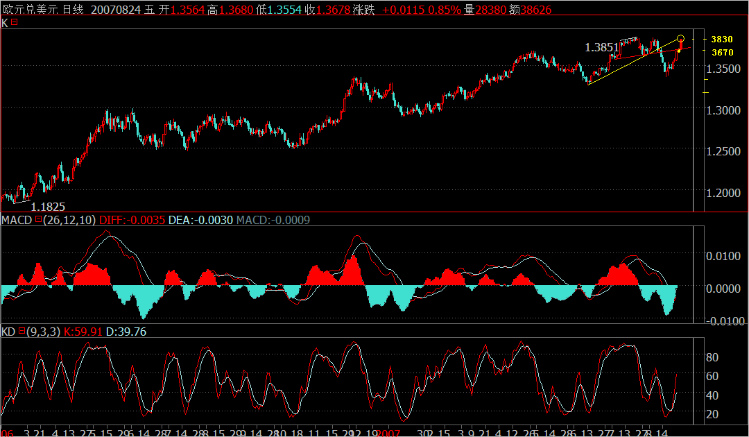Viewport: 749px width, 437px height.
Task: Select the MACD indicator name label
Action: point(17,220)
